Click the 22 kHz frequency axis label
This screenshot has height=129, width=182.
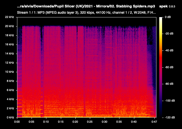pyautogui.click(x=9, y=17)
